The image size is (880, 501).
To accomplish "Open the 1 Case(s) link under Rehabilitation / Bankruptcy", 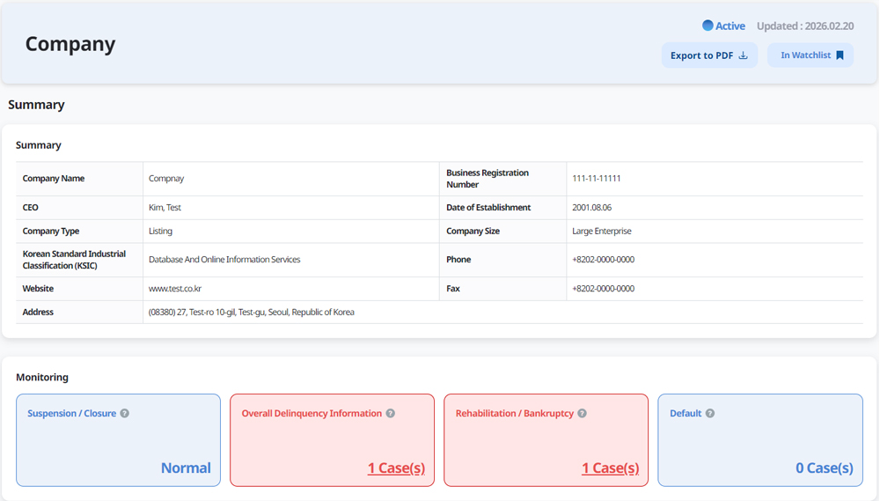I will 610,468.
